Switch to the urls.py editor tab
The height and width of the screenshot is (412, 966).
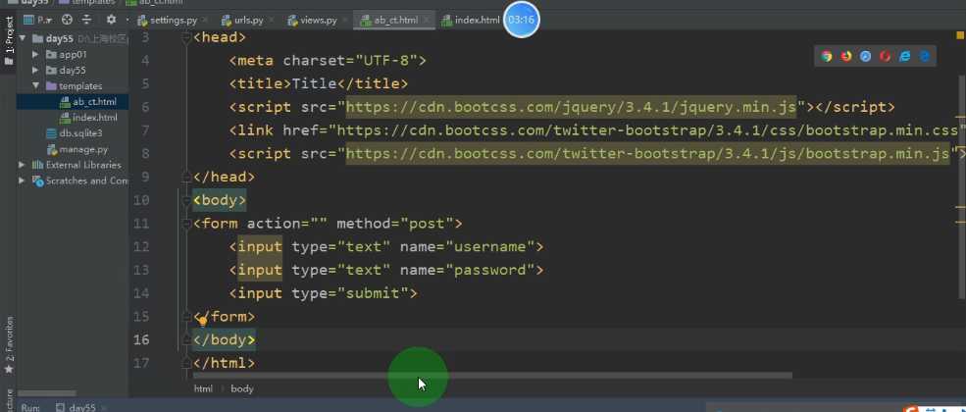click(x=248, y=20)
